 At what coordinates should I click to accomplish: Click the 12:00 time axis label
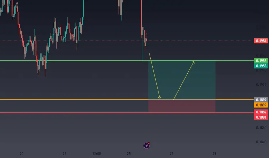pyautogui.click(x=97, y=154)
